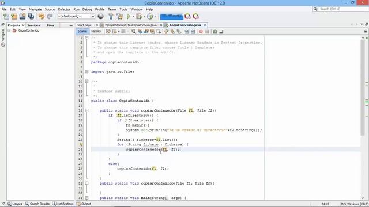Click the Redo toolbar icon
The width and height of the screenshot is (369, 207).
click(50, 17)
